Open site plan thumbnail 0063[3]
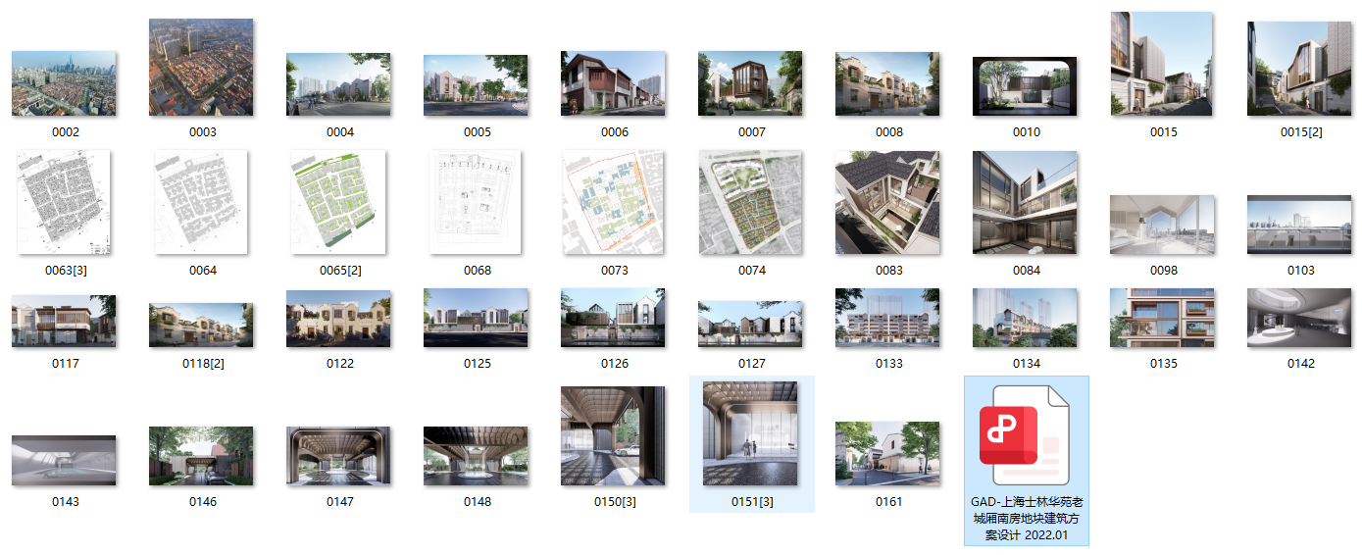This screenshot has width=1362, height=555. [x=64, y=203]
